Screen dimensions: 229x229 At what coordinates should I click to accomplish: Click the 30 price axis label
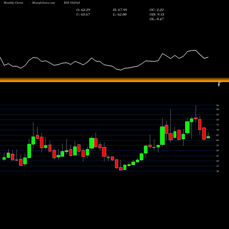click(x=218, y=171)
